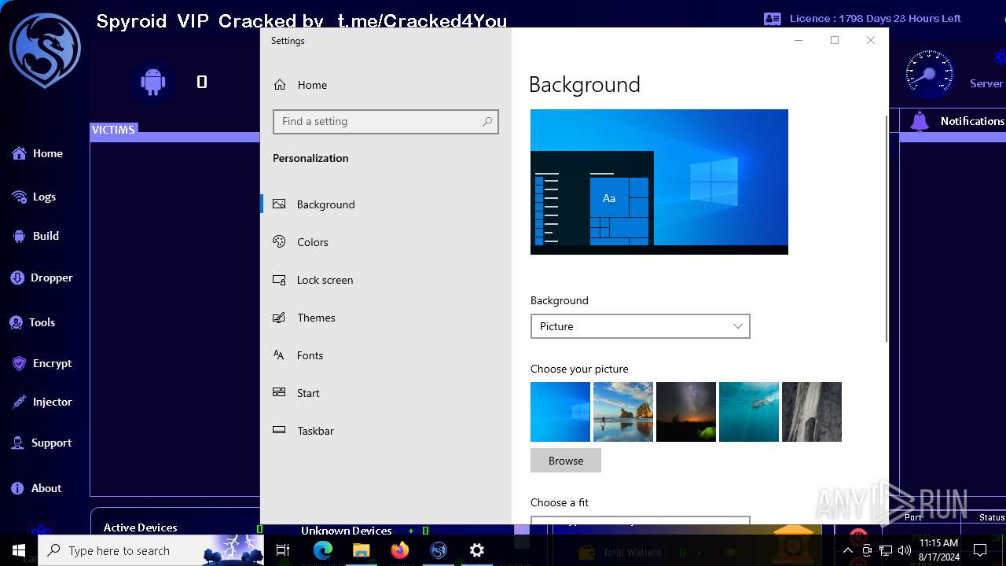Click the Notifications bell icon
The height and width of the screenshot is (566, 1006).
pyautogui.click(x=919, y=121)
